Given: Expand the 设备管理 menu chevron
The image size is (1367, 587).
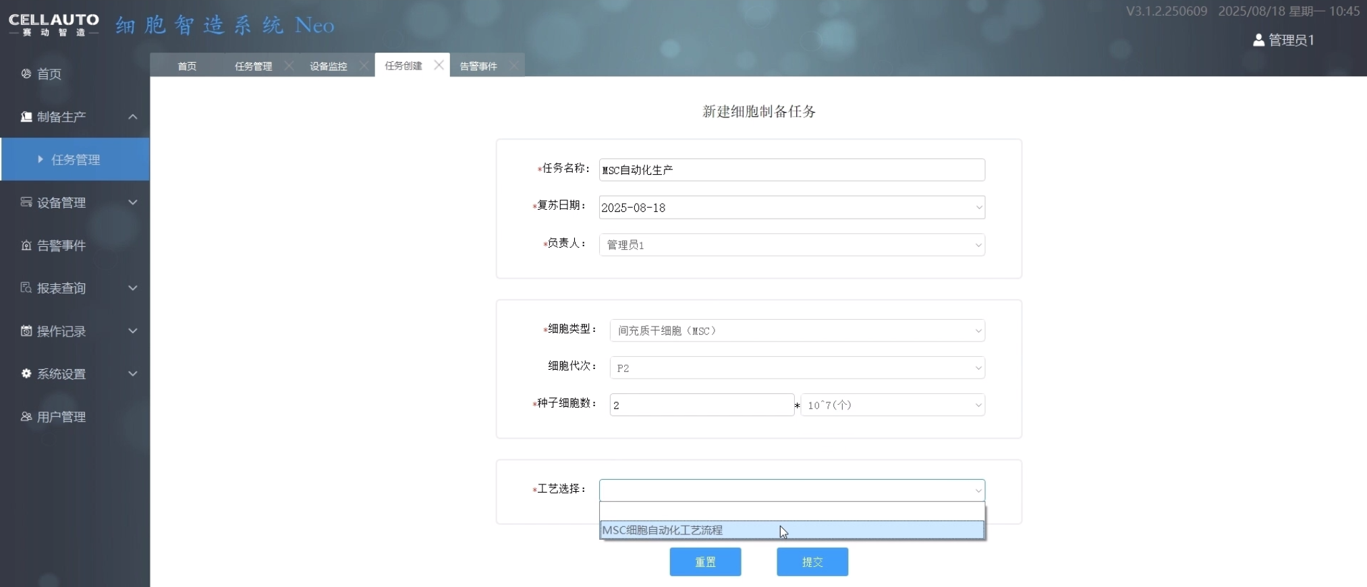Looking at the screenshot, I should [x=133, y=202].
